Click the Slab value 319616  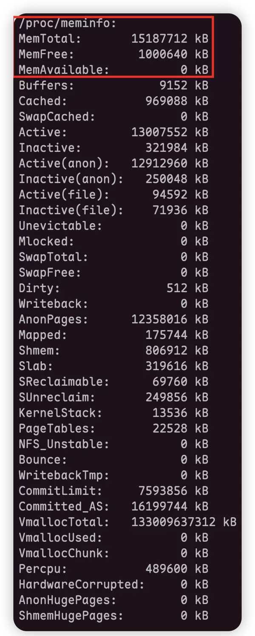click(x=166, y=366)
